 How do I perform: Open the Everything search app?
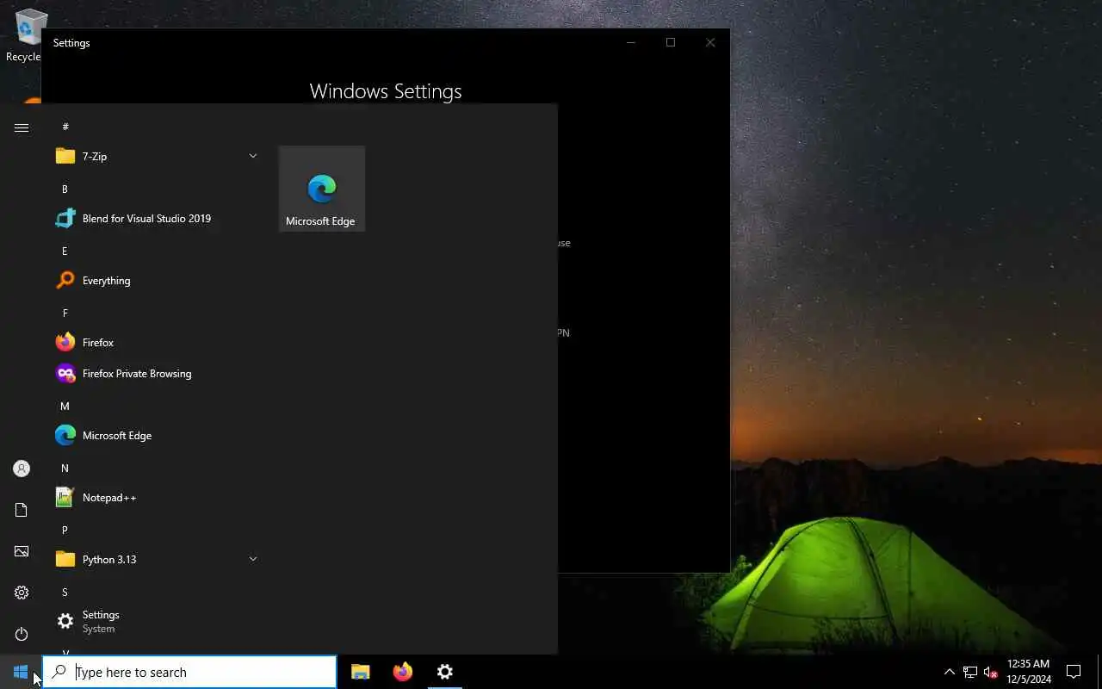[x=157, y=280]
